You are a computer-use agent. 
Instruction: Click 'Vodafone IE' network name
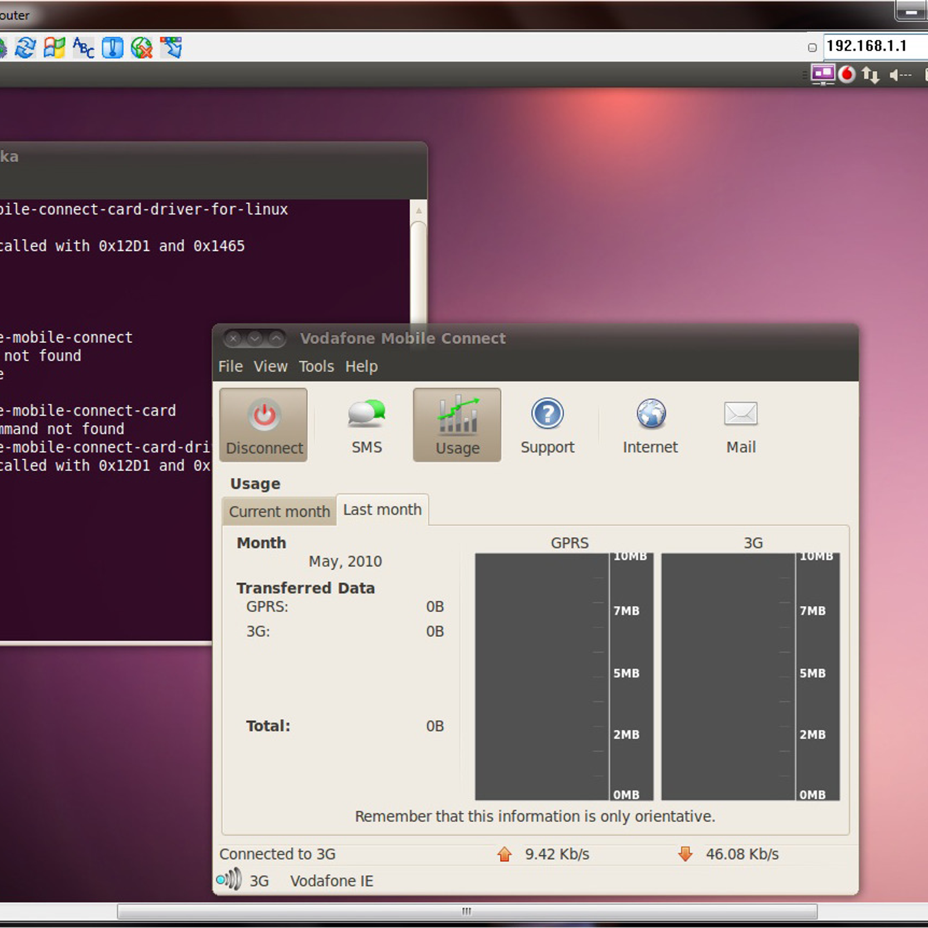(x=332, y=880)
